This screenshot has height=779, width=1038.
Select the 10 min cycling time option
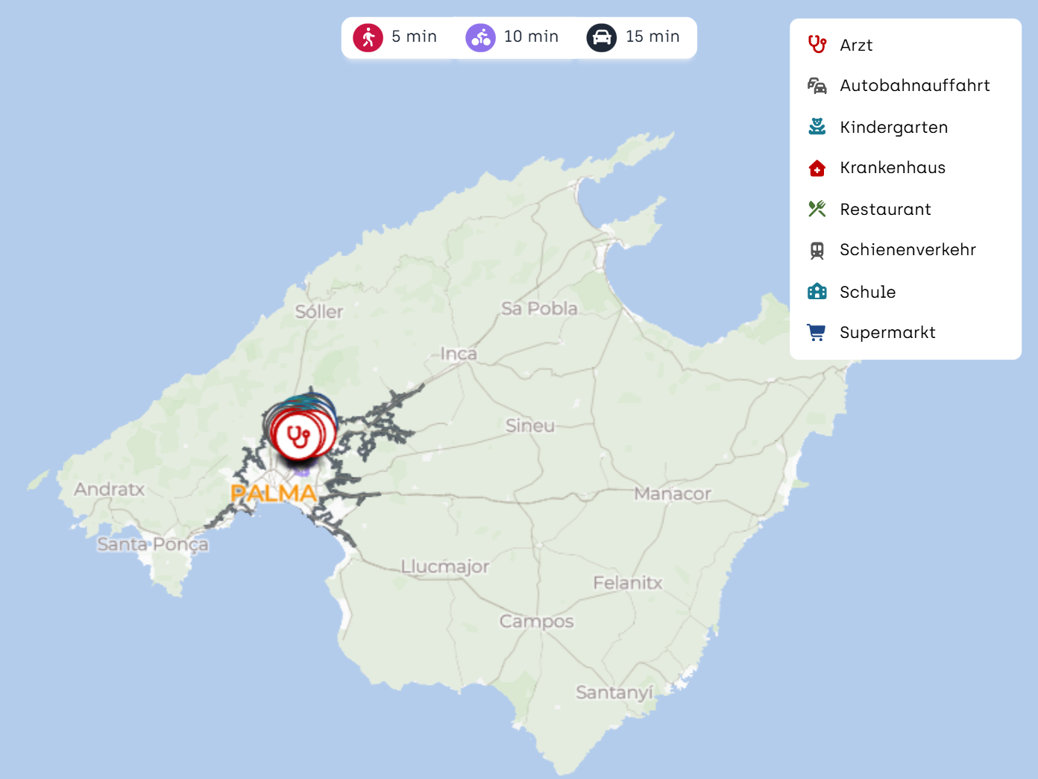[x=531, y=37]
